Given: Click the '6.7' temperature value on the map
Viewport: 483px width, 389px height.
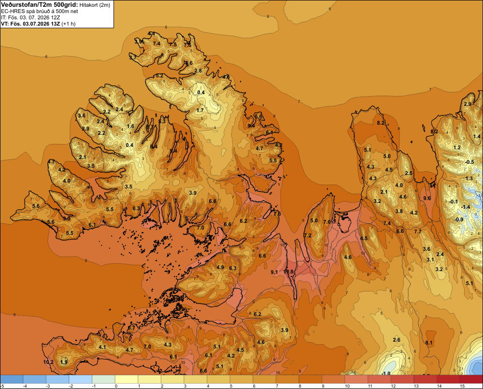Looking at the screenshot, I should coord(131,328).
